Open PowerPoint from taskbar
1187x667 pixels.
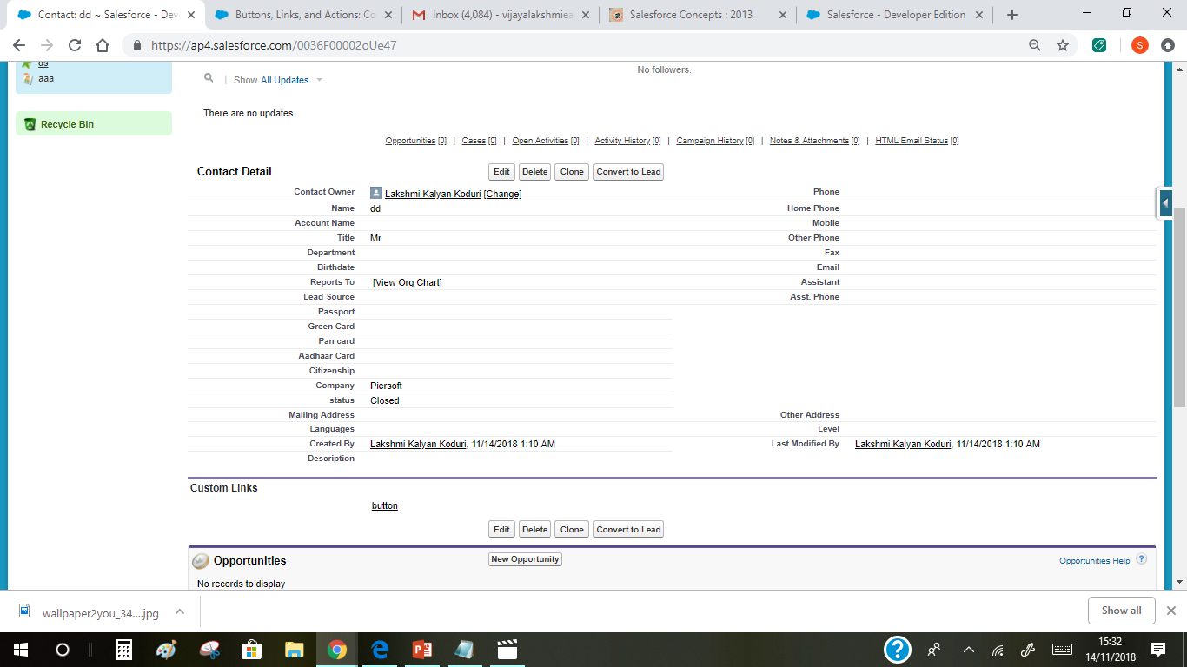click(422, 649)
